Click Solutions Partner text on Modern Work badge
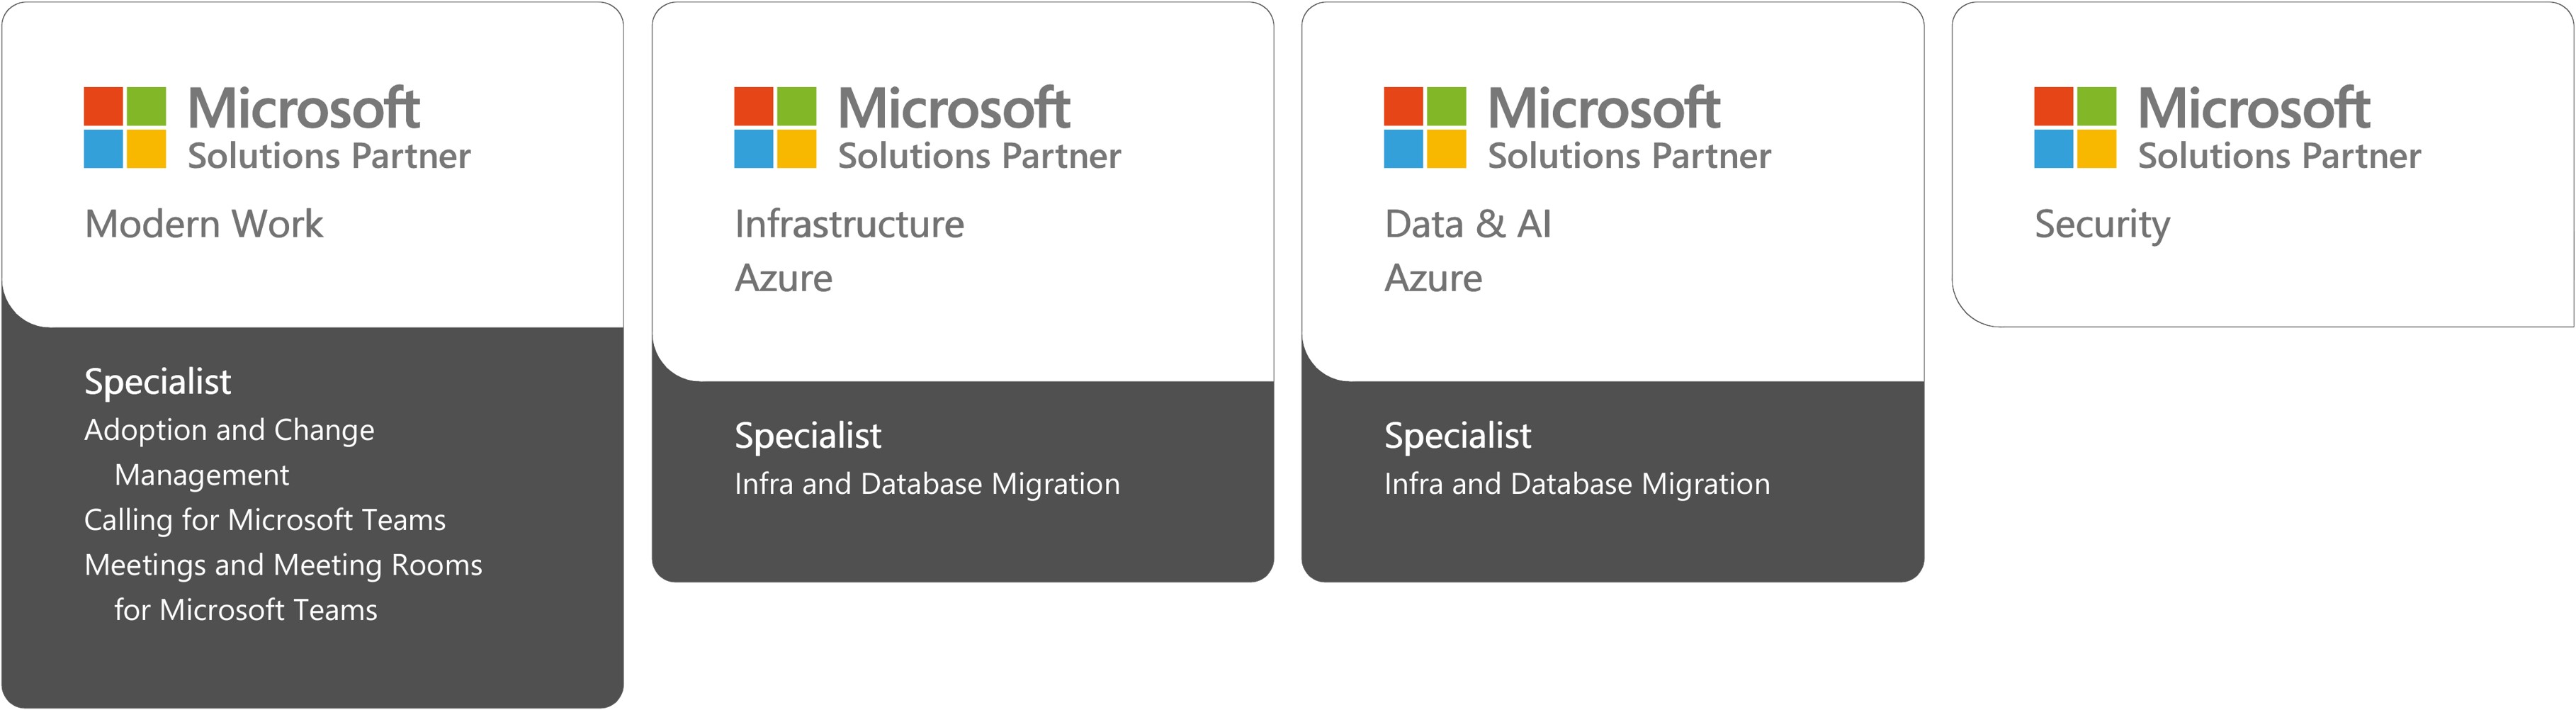The image size is (2576, 710). 329,156
